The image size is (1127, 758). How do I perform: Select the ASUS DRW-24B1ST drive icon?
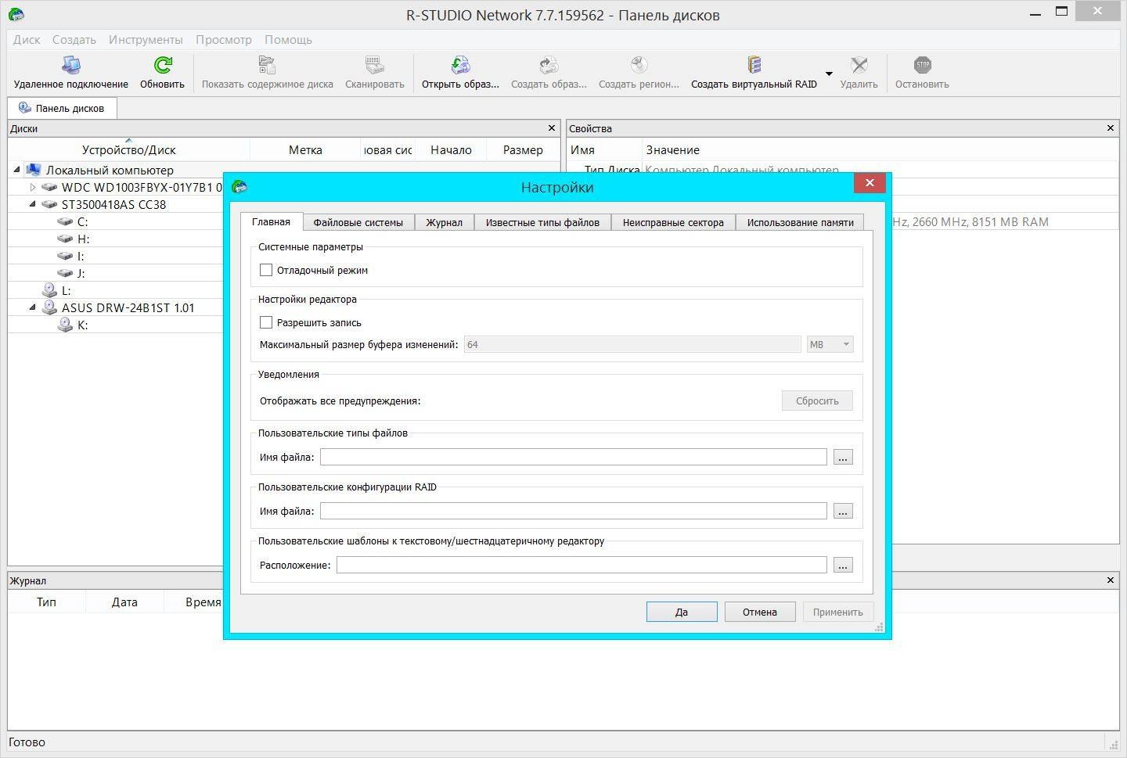click(x=49, y=307)
